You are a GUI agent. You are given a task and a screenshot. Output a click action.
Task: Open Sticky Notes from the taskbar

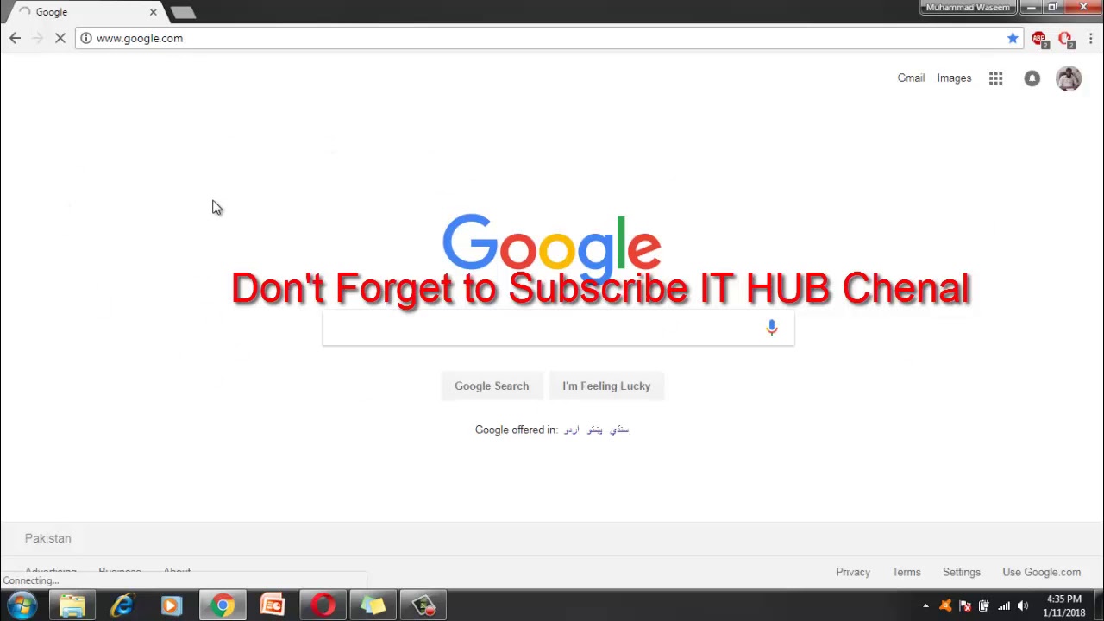(373, 605)
